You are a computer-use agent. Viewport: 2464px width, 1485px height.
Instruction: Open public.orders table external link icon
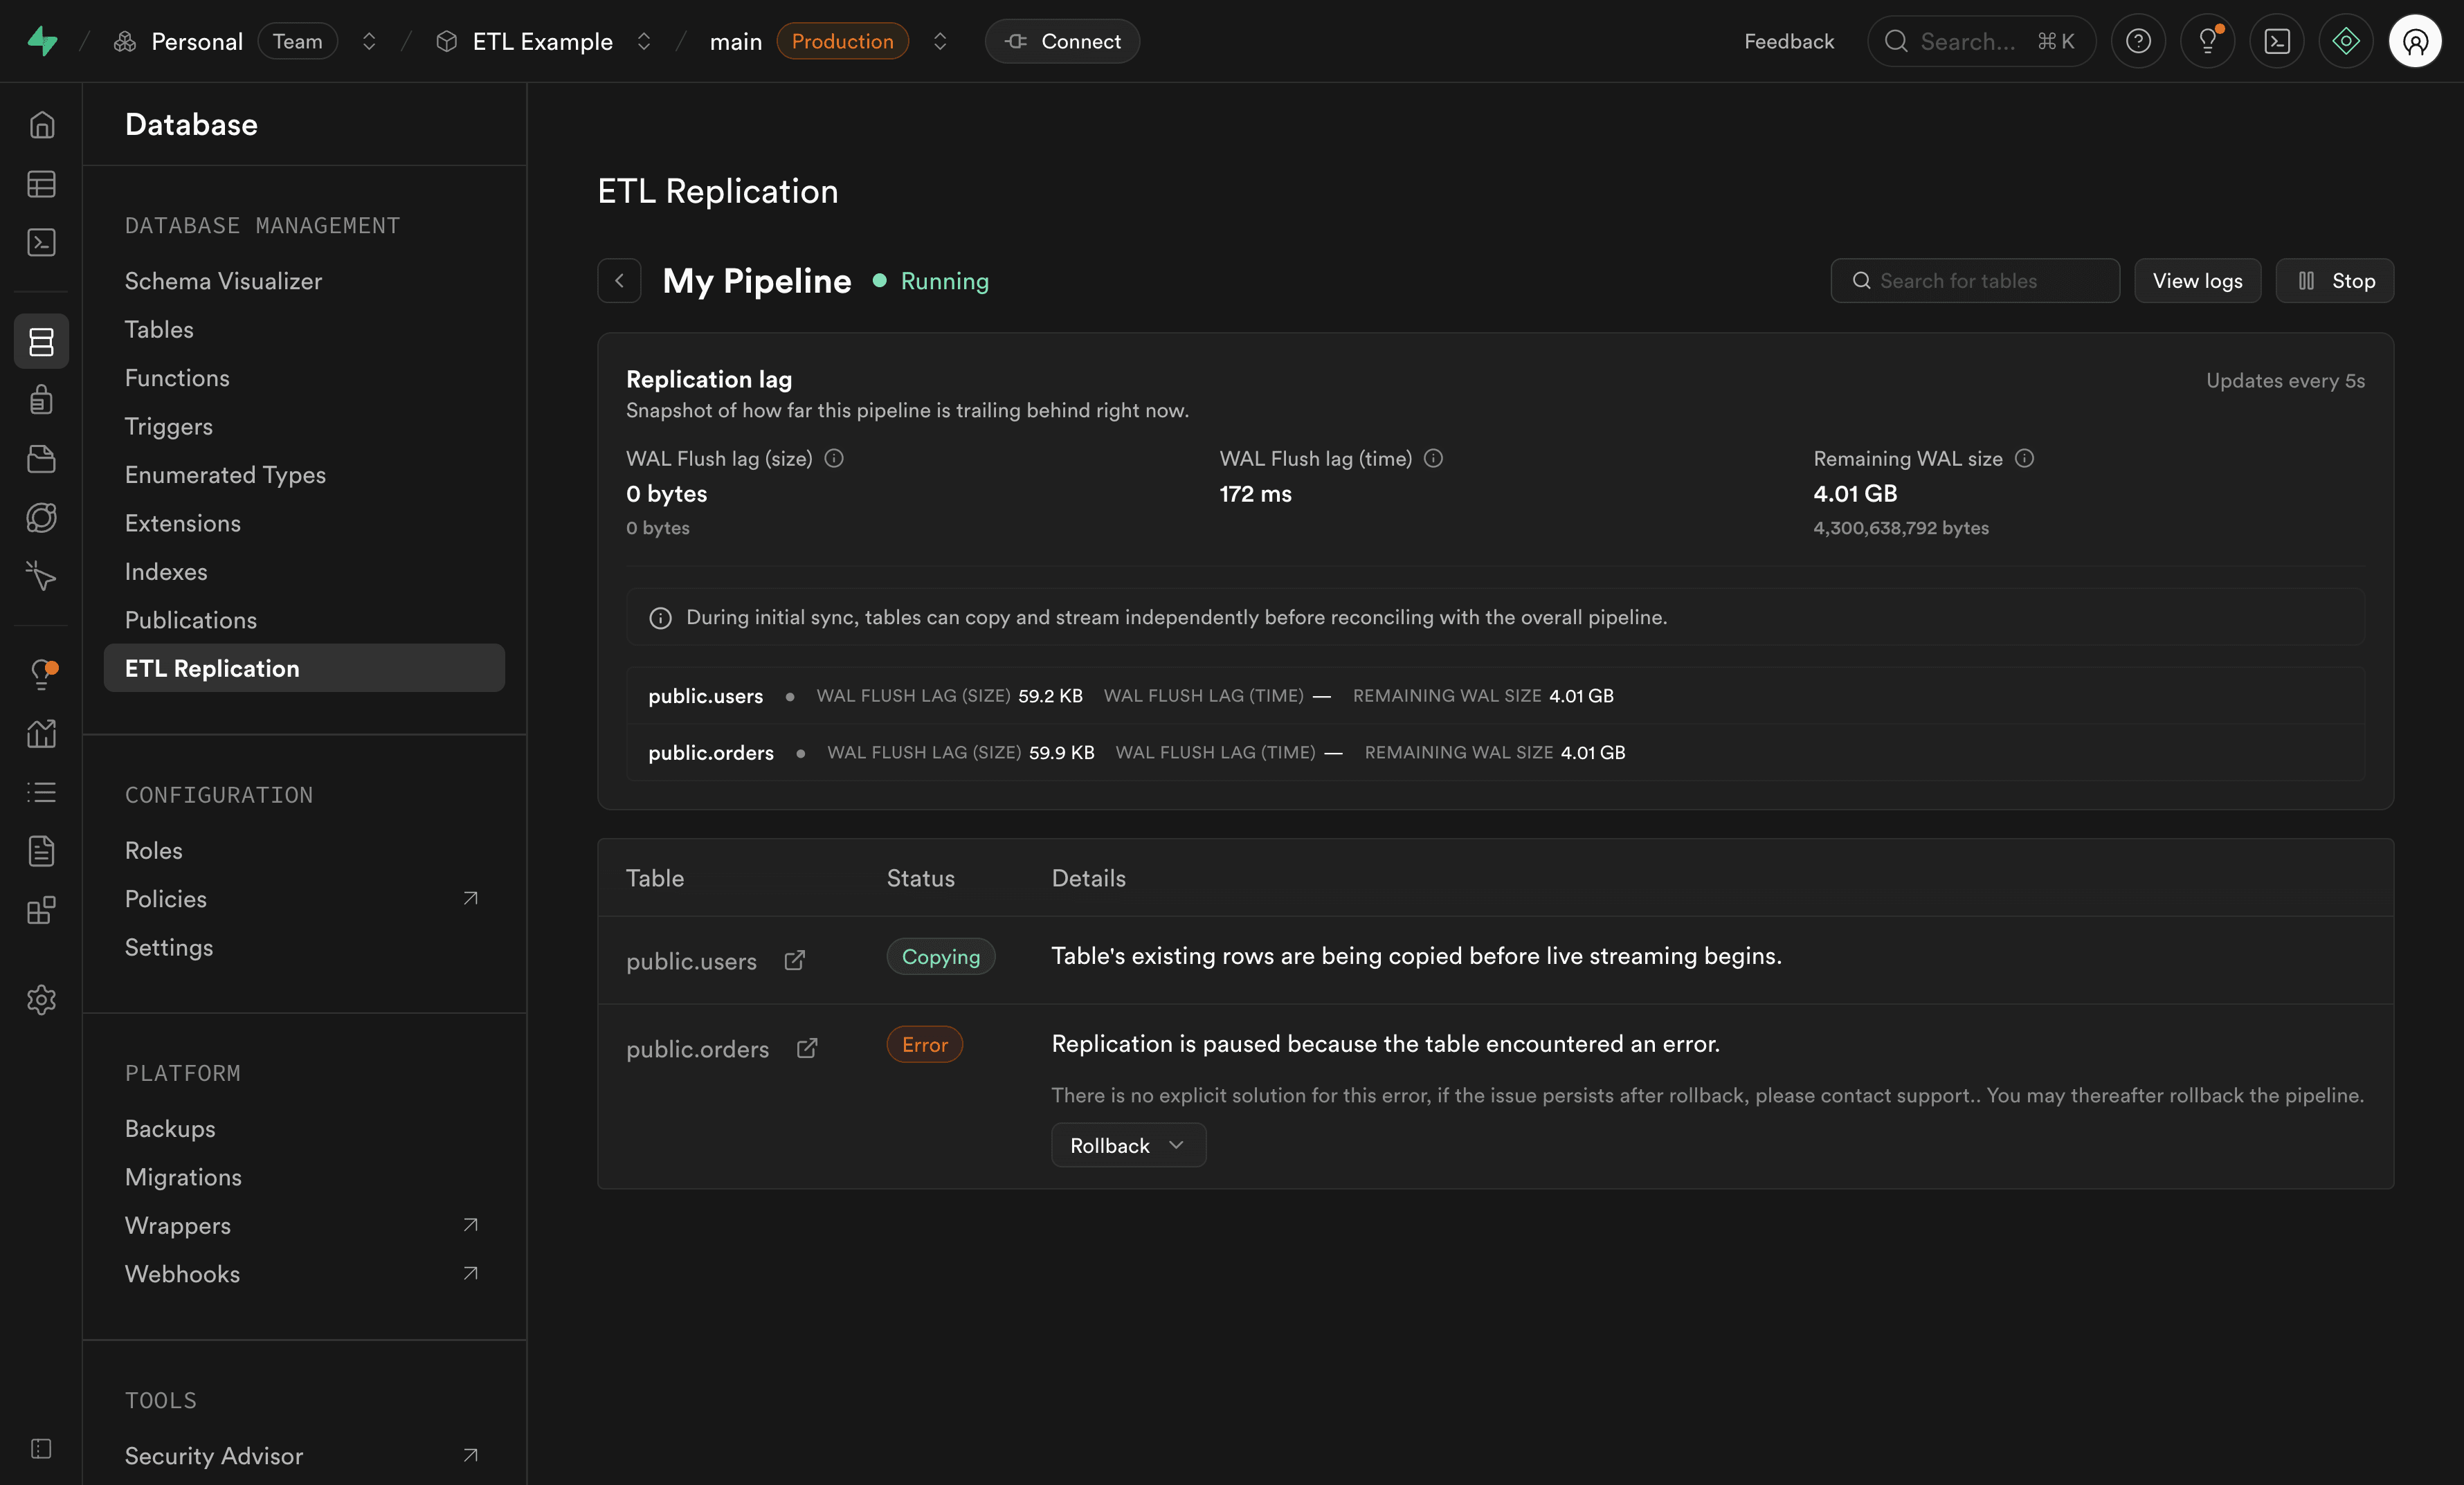[x=807, y=1048]
